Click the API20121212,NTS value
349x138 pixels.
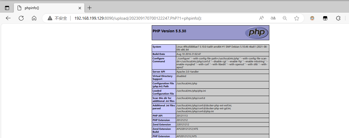point(222,136)
